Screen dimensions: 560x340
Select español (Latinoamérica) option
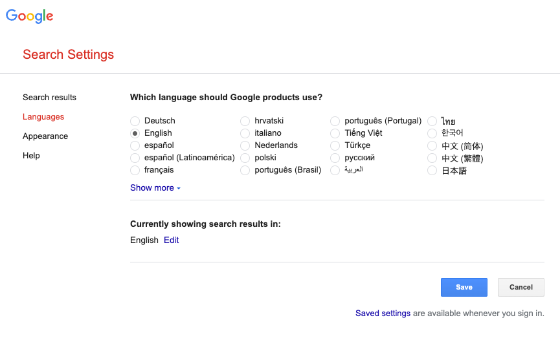click(135, 158)
